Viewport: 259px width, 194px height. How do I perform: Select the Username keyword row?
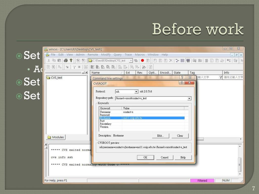click(x=105, y=112)
